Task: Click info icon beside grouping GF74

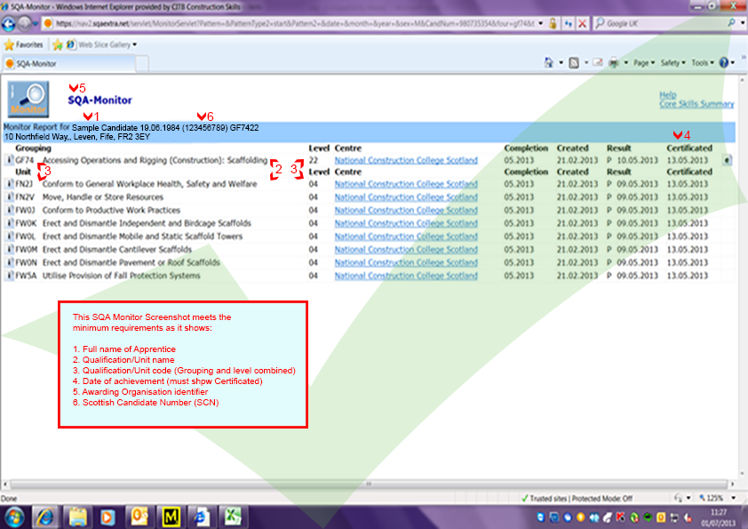Action: point(9,160)
